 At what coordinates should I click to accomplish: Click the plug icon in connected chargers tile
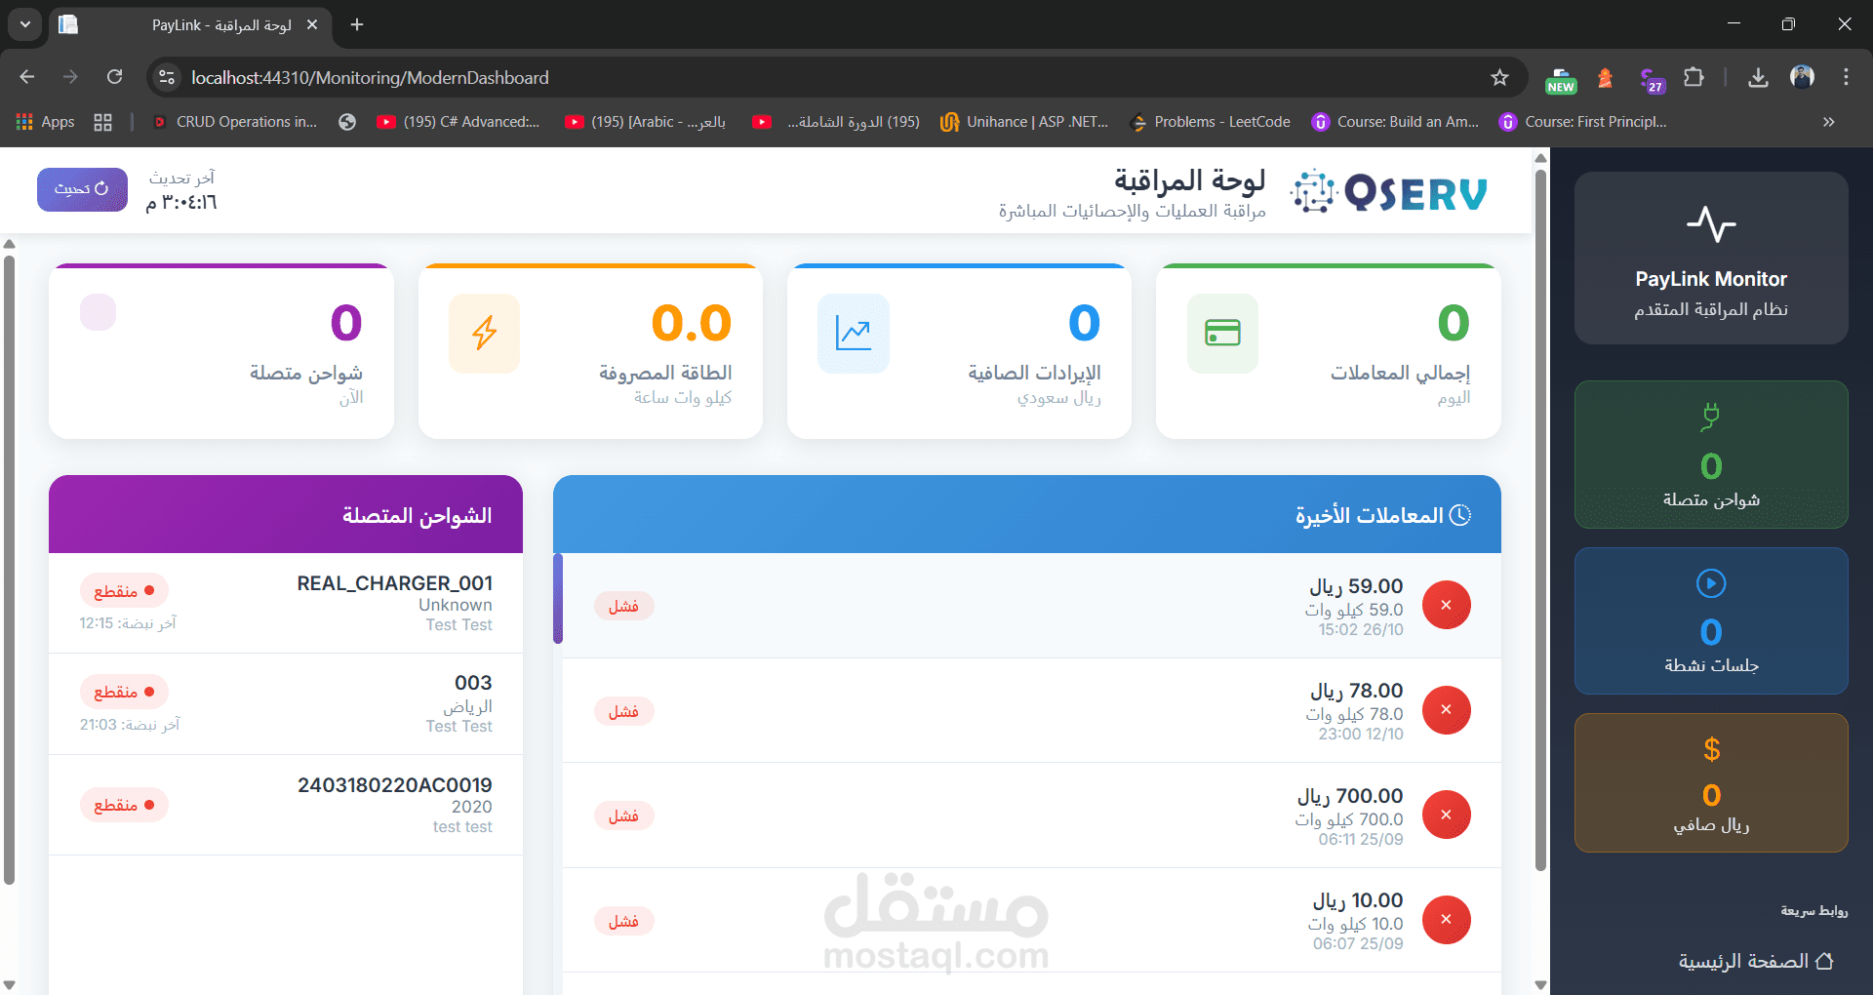pyautogui.click(x=1710, y=418)
